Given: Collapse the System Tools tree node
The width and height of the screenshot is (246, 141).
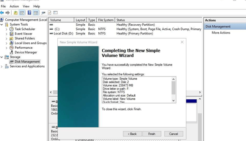Looking at the screenshot, I should (2, 25).
